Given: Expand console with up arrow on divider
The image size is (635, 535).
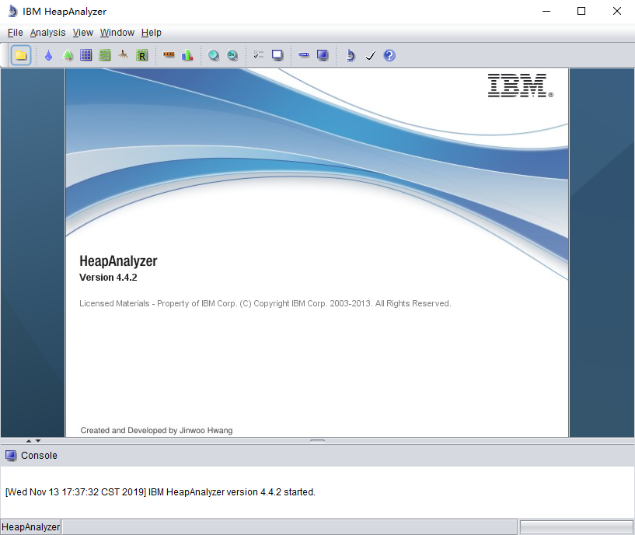Looking at the screenshot, I should click(29, 441).
